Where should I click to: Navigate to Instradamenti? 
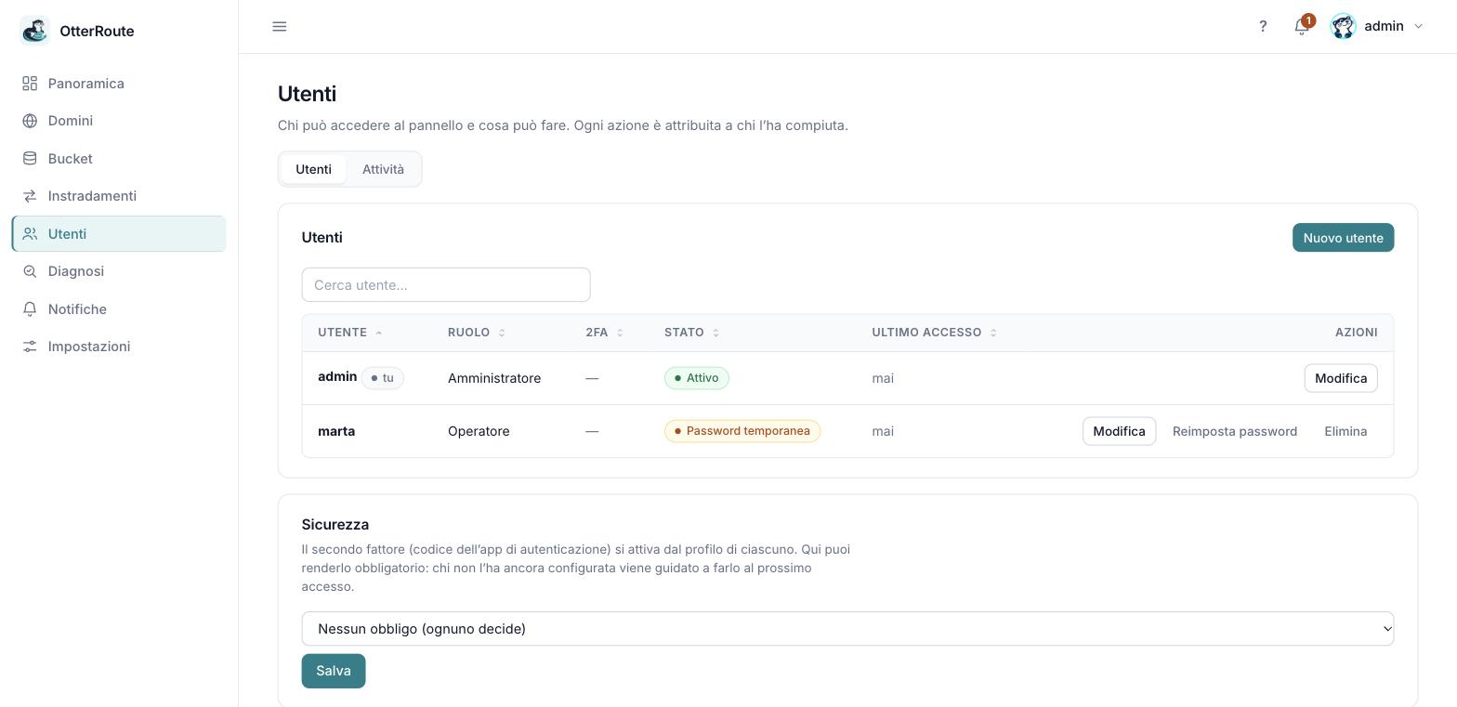click(119, 196)
